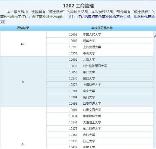Click the row 10141 大连理工大学
156x149 pixels.
coord(100,122)
